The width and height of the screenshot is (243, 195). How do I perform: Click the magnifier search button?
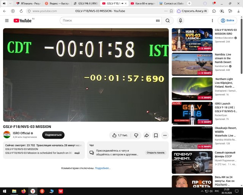pyautogui.click(x=167, y=21)
